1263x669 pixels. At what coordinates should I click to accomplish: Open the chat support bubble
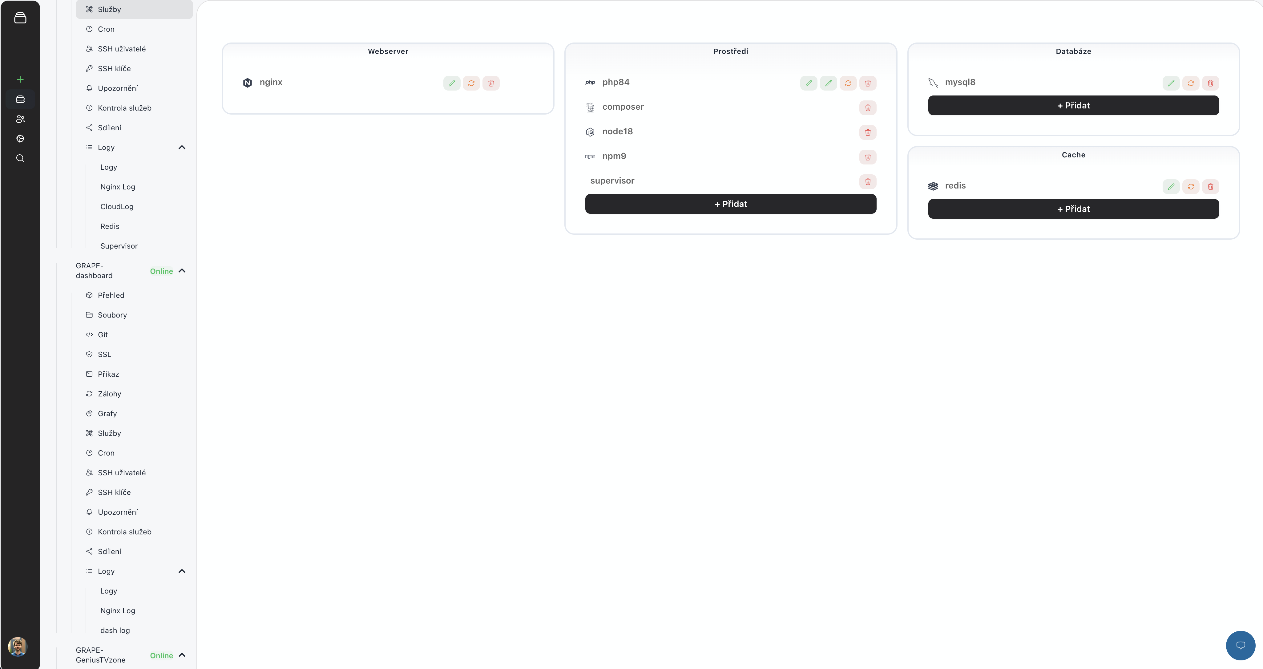[1240, 646]
